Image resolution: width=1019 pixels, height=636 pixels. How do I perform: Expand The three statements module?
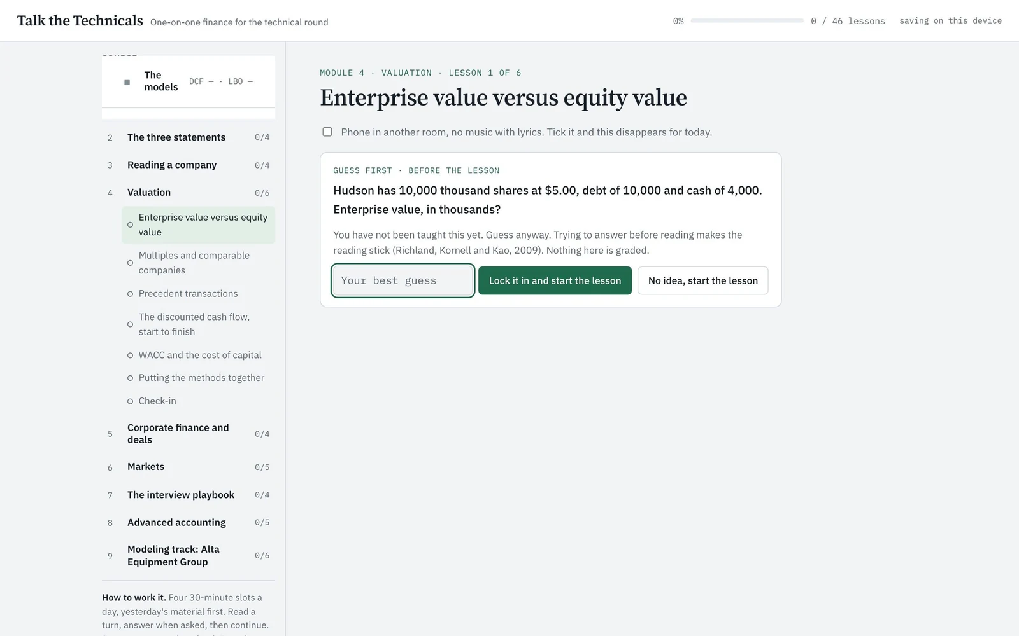click(x=189, y=137)
